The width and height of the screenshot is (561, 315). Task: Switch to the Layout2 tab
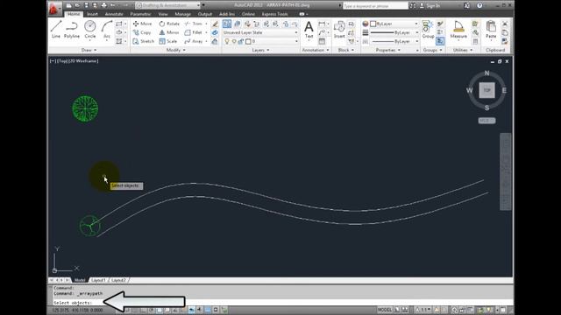pyautogui.click(x=118, y=280)
